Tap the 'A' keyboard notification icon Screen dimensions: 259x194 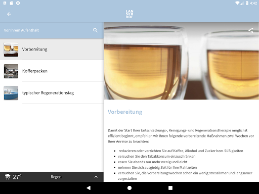pos(5,3)
